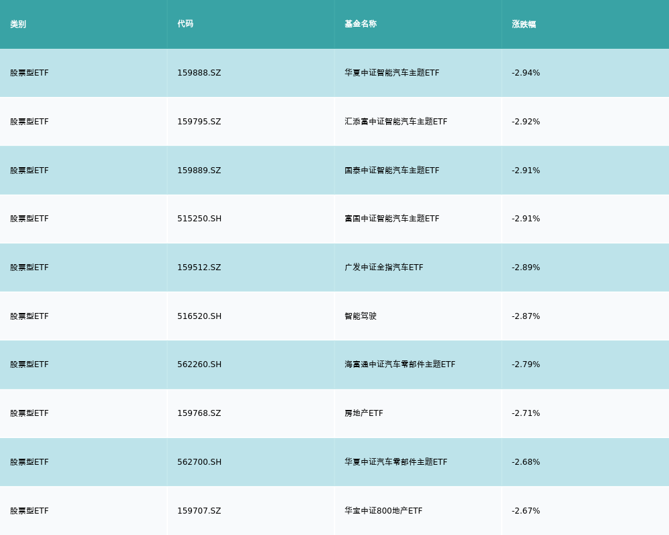Click fund name 富国中证智能汽车主题ETF
669x535 pixels.
click(x=391, y=219)
